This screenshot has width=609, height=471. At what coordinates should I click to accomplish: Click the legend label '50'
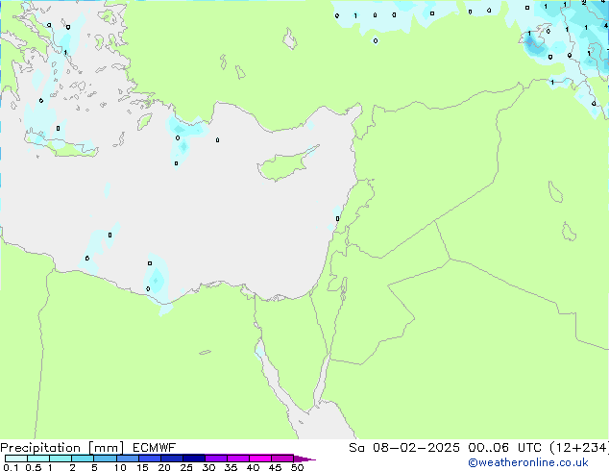(x=297, y=467)
